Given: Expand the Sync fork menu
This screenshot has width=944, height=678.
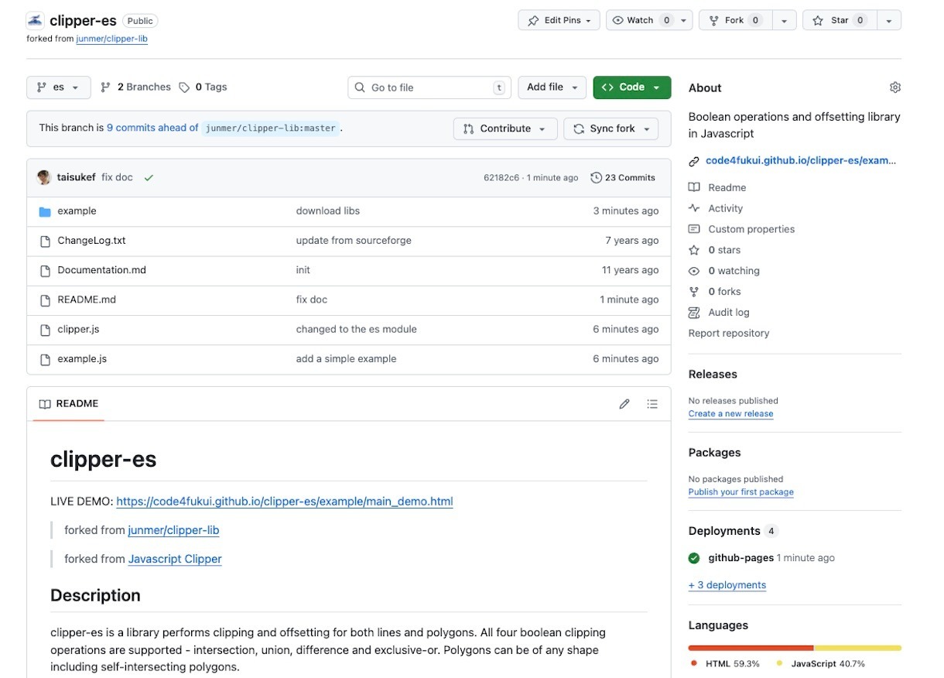Looking at the screenshot, I should click(x=611, y=129).
